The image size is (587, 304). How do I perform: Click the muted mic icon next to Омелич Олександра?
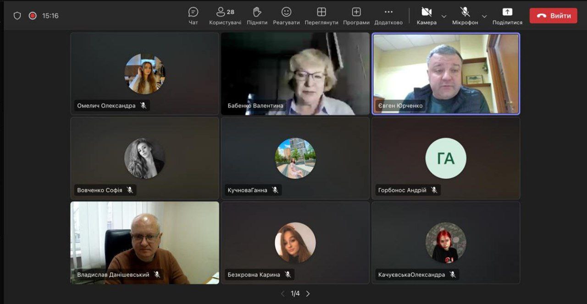[x=144, y=105]
